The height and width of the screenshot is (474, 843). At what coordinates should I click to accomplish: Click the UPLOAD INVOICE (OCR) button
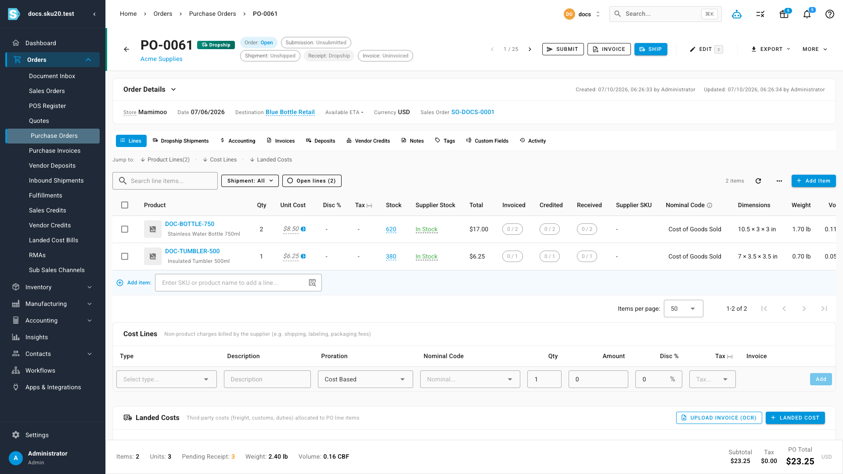point(719,418)
